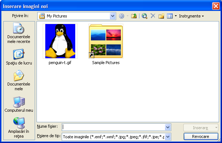Go up one folder level
The image size is (222, 143).
coord(134,16)
